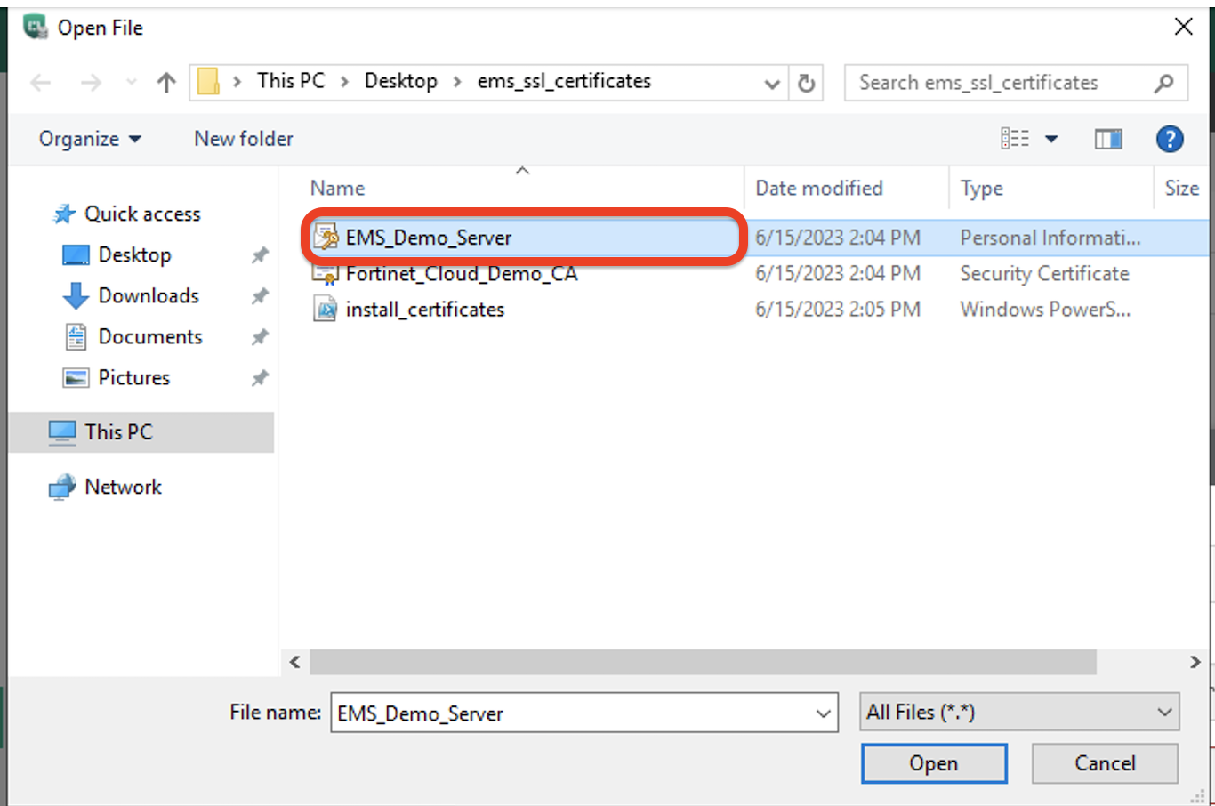The width and height of the screenshot is (1215, 806).
Task: Click the horizontal scrollbar thumb
Action: point(703,662)
